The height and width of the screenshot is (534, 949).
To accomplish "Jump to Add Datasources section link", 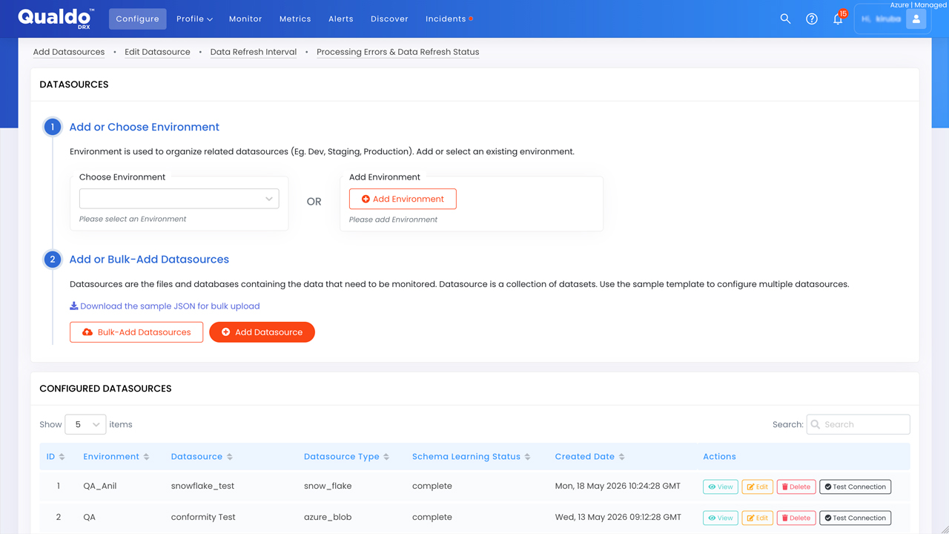I will pyautogui.click(x=69, y=52).
